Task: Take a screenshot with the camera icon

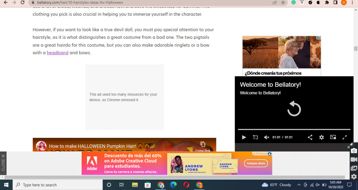Action: click(x=354, y=151)
